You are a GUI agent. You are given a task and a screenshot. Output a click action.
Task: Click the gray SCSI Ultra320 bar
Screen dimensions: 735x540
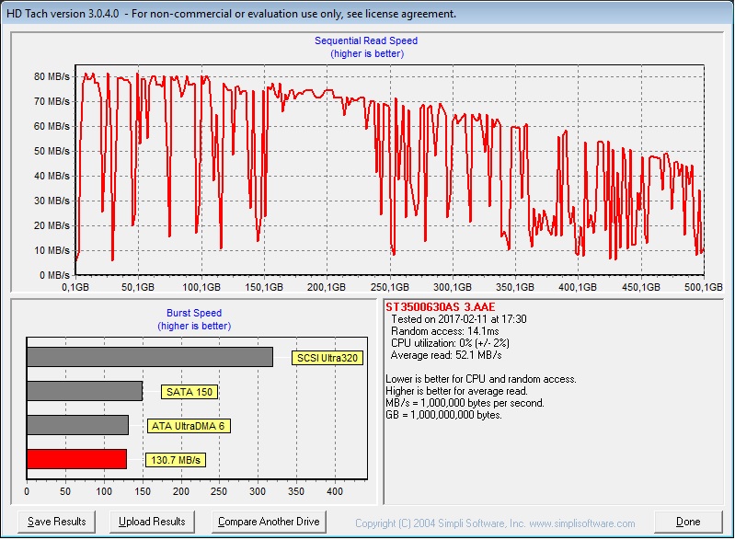[x=149, y=357]
